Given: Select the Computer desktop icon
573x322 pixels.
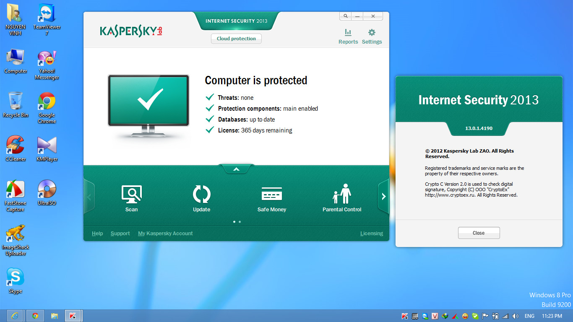Looking at the screenshot, I should coord(16,61).
